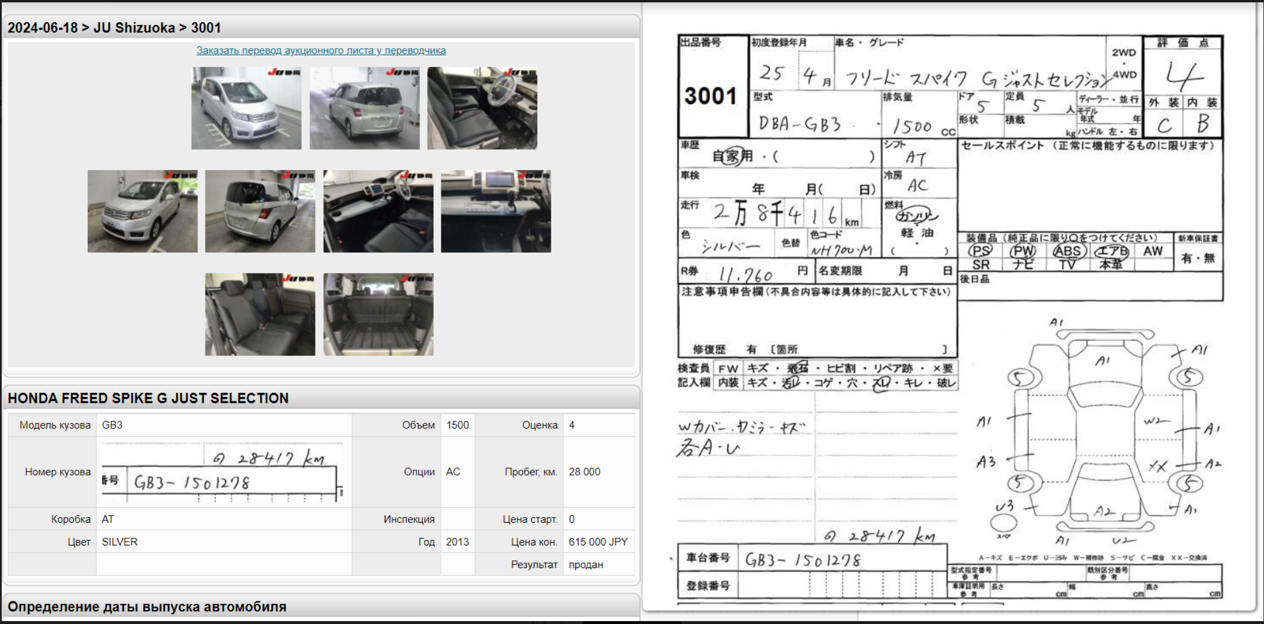Click the Номер кузова label
Screen dimensions: 1264x624
[x=58, y=471]
